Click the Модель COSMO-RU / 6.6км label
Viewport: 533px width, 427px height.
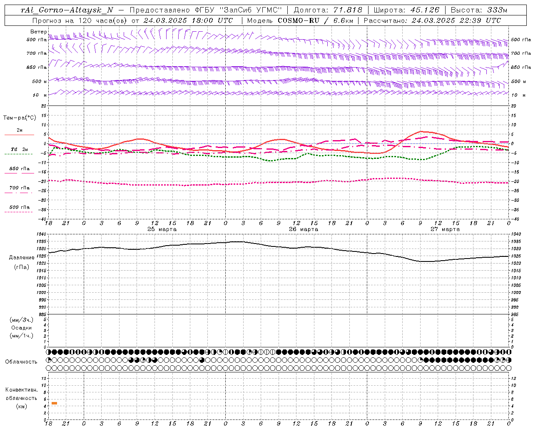pos(300,20)
